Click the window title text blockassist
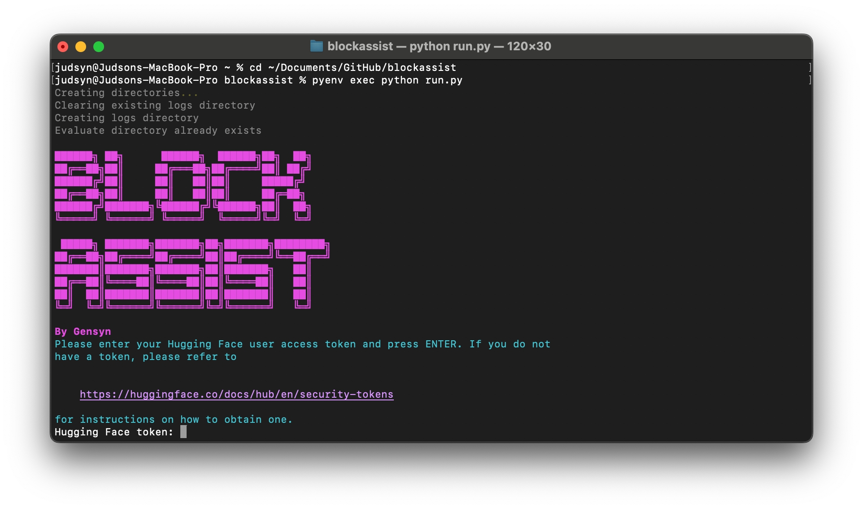This screenshot has width=863, height=509. click(x=360, y=46)
